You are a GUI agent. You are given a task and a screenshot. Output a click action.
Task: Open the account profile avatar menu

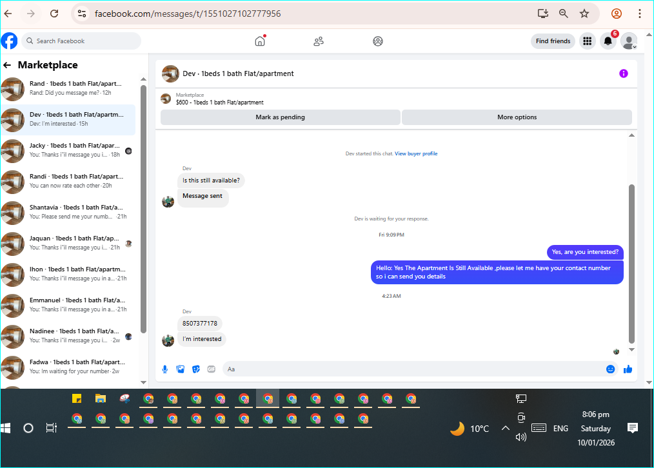tap(629, 41)
